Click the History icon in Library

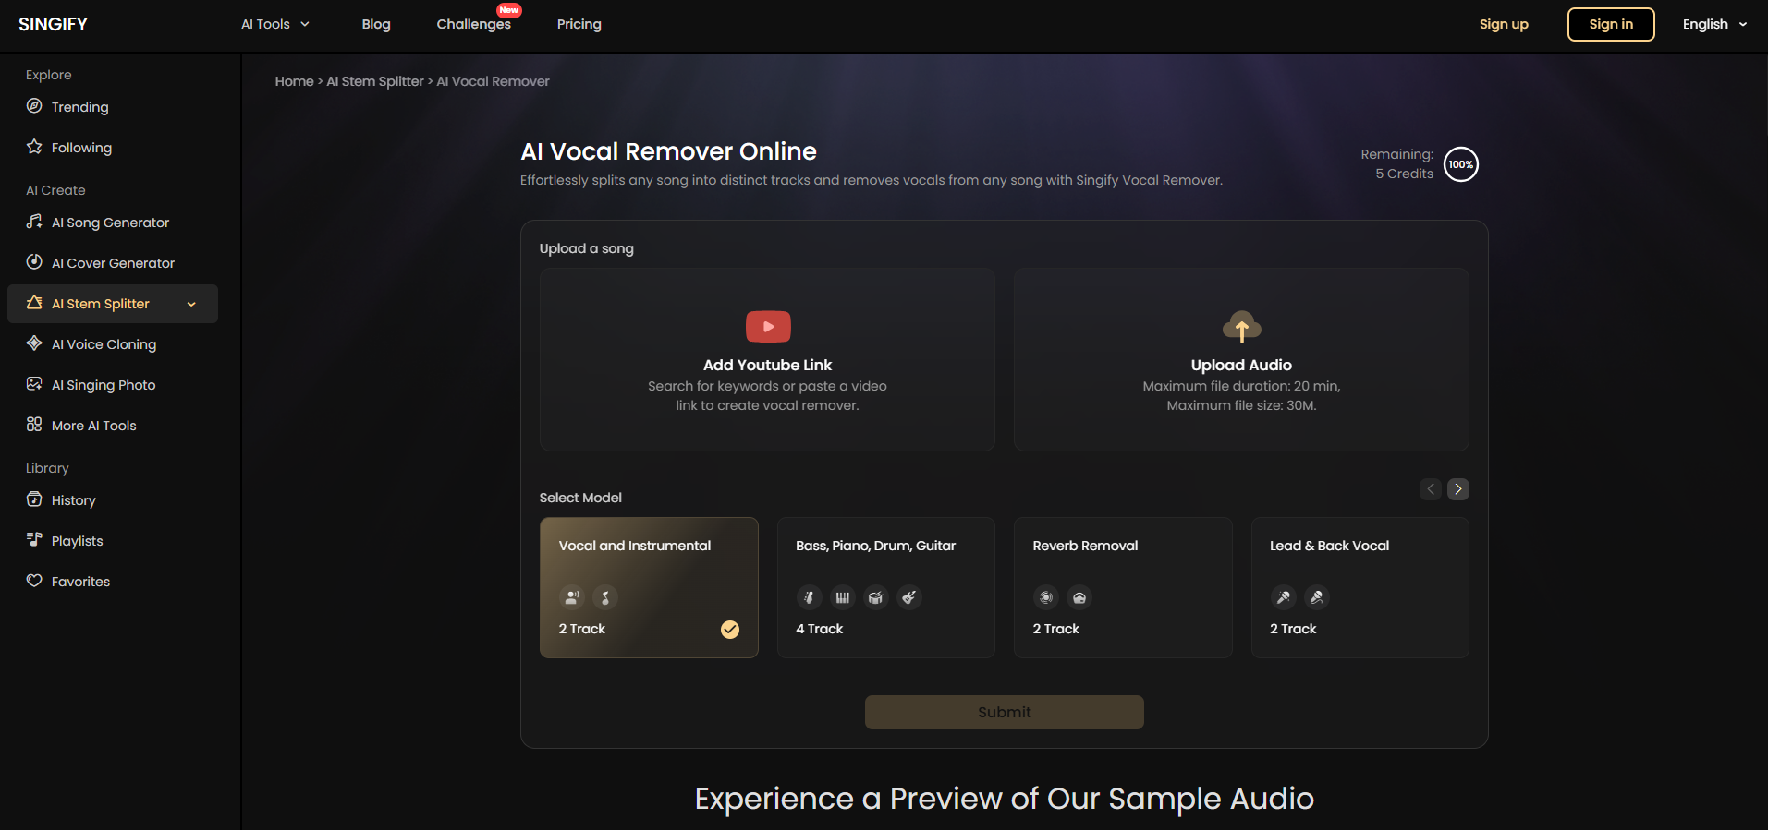tap(34, 499)
